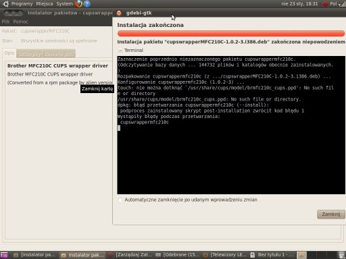Open the Ubuntu logo main menu icon
Viewport: 346px width, 259px height.
coord(5,4)
